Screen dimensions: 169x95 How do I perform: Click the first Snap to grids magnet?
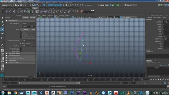(x=71, y=5)
